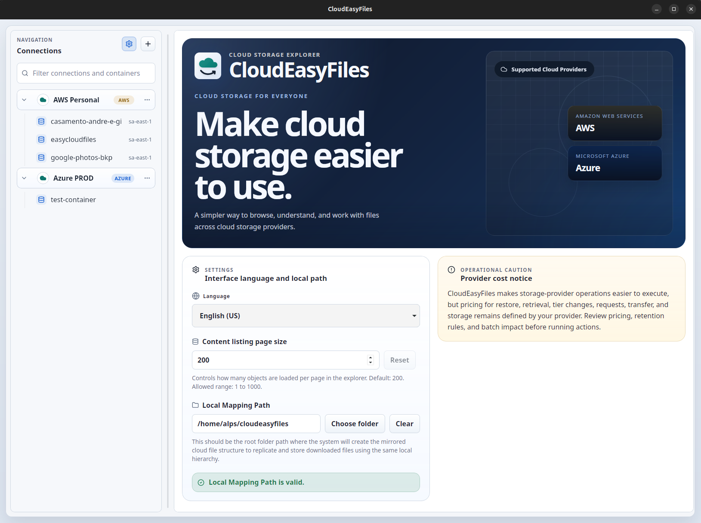This screenshot has height=523, width=701.
Task: Add a new connection with plus button
Action: (148, 44)
